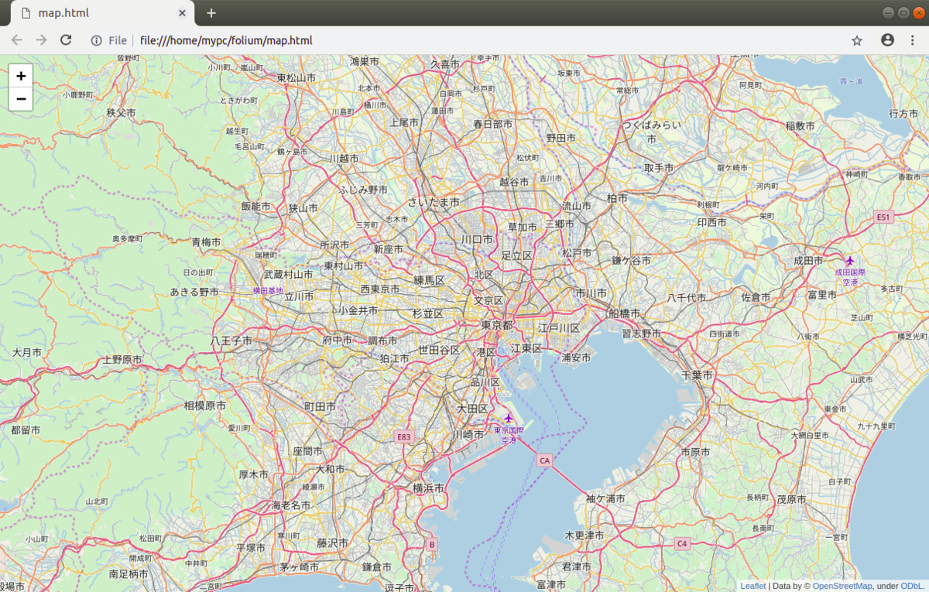The image size is (929, 592).
Task: Click the 練馬区 label
Action: [x=429, y=280]
